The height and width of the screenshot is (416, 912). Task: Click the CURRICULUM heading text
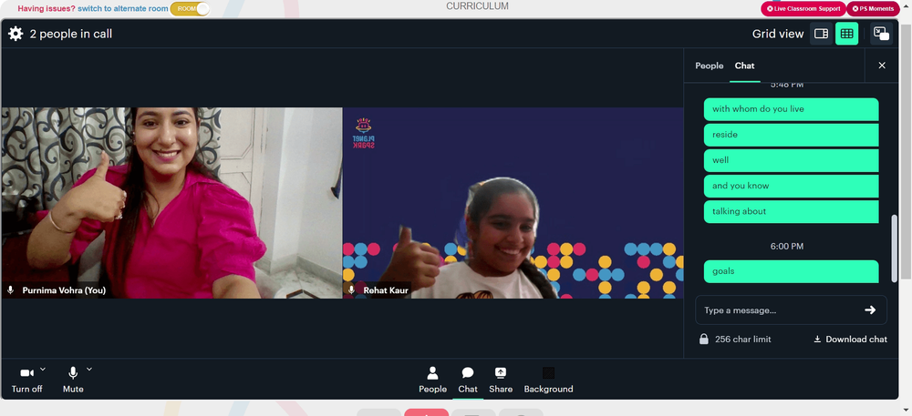(478, 5)
